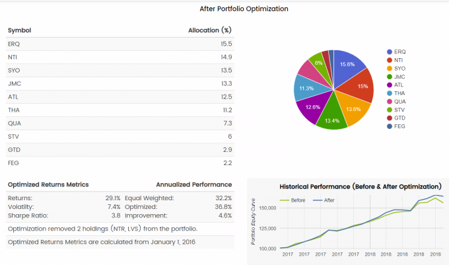Toggle QUA legend entry in pie chart

click(x=396, y=102)
